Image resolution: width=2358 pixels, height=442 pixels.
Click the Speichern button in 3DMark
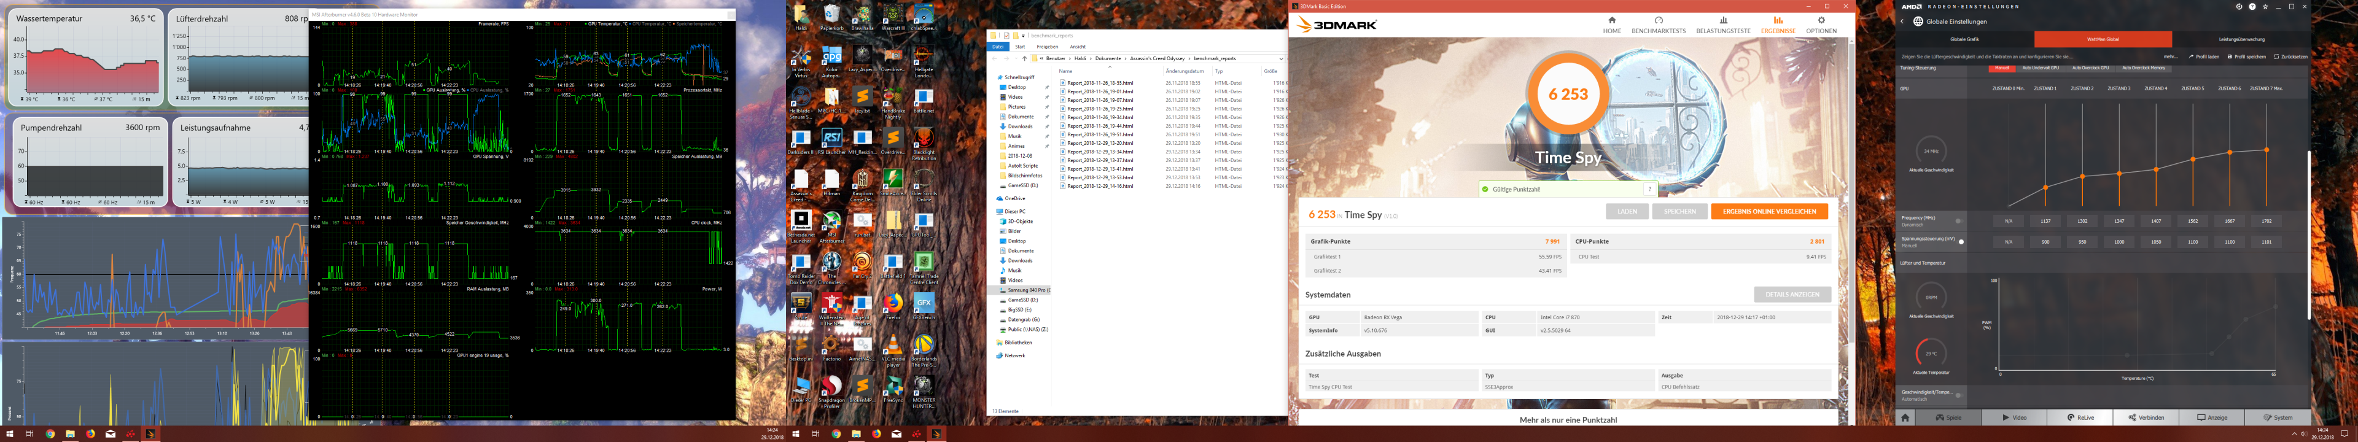pos(1679,211)
